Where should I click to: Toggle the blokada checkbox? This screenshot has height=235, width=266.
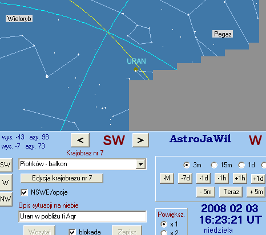(x=72, y=232)
